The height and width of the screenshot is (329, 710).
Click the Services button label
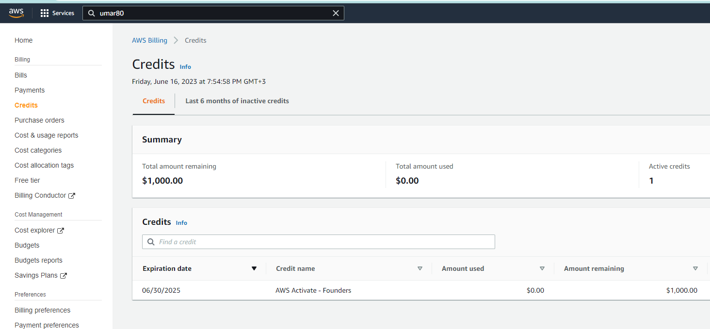(x=63, y=13)
